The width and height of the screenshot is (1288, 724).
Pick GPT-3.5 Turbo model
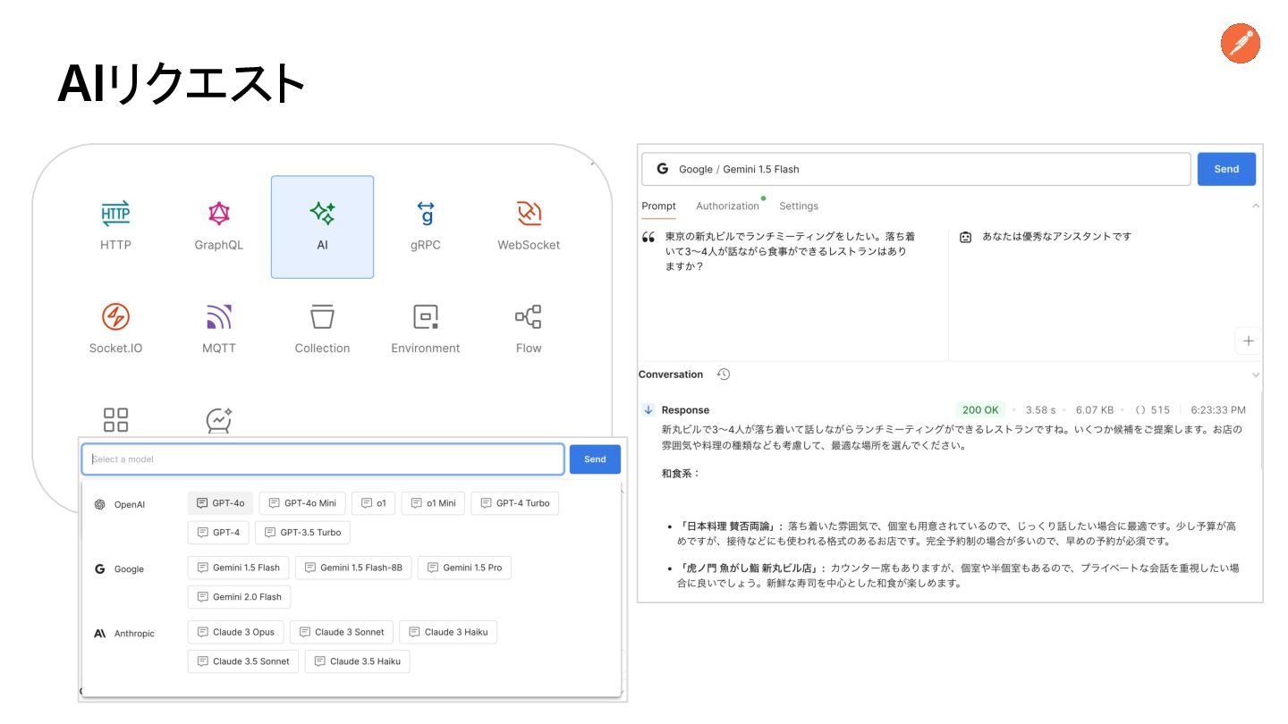[x=302, y=532]
